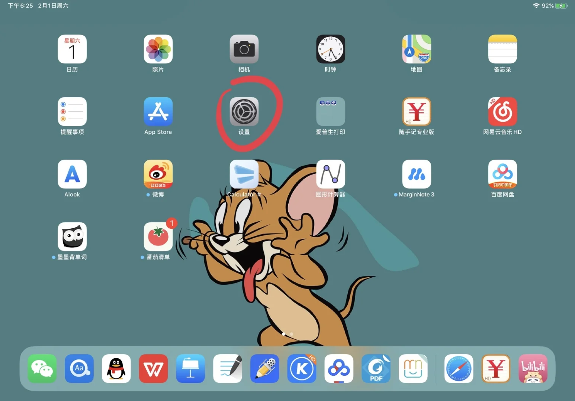This screenshot has height=401, width=575.
Task: Open WeChat from the dock
Action: click(x=42, y=368)
